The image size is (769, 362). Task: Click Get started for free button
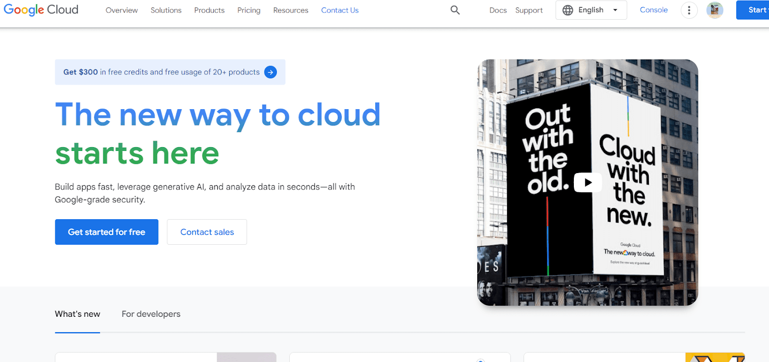coord(106,232)
